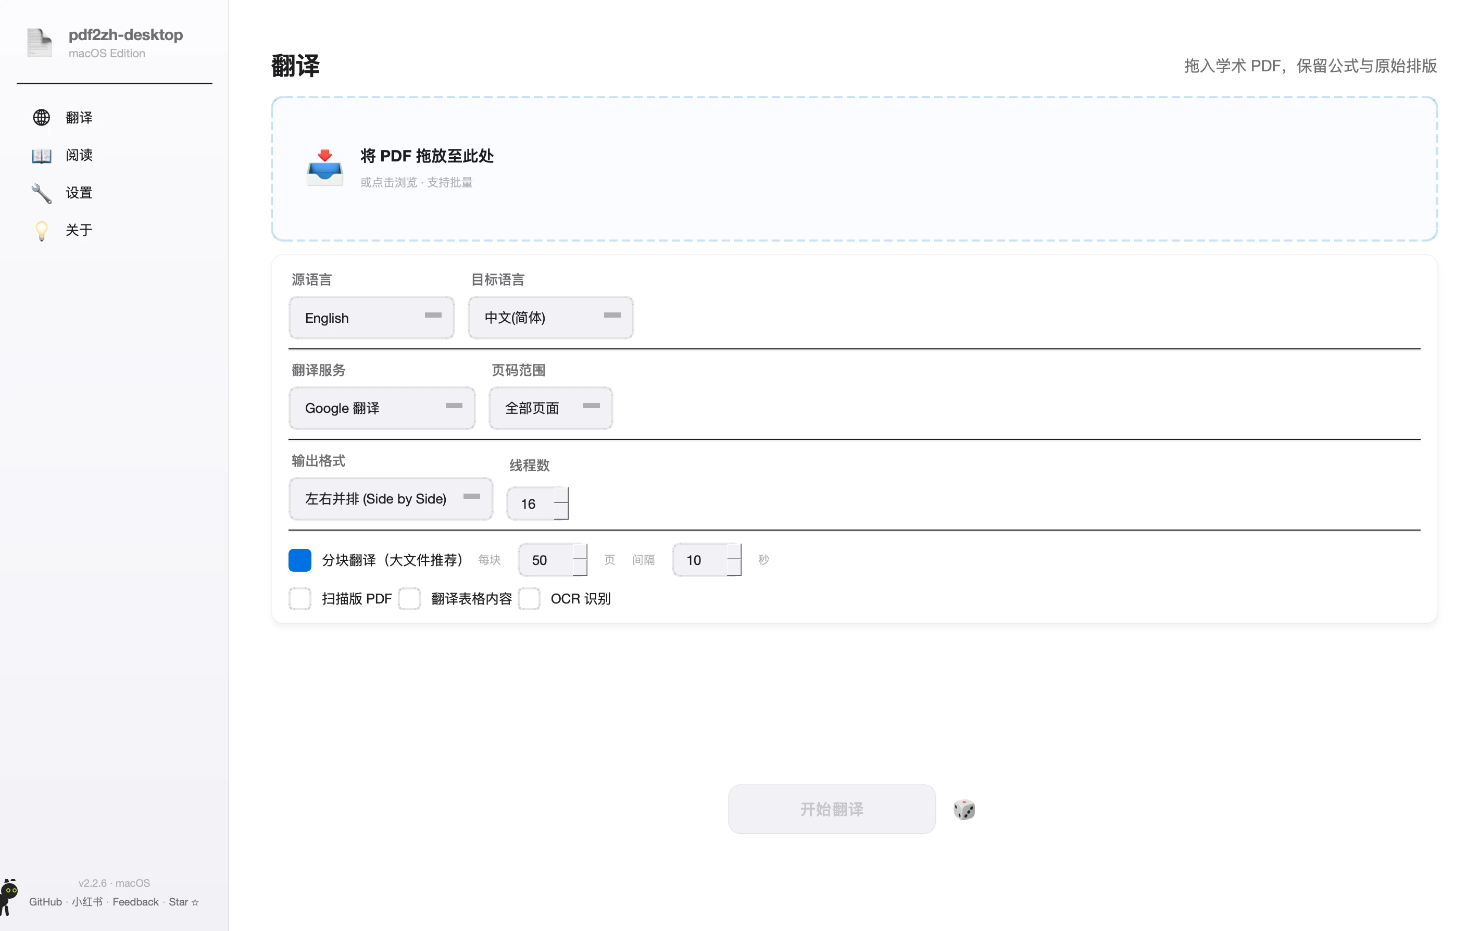Click the open book icon for 阅读

click(x=41, y=156)
